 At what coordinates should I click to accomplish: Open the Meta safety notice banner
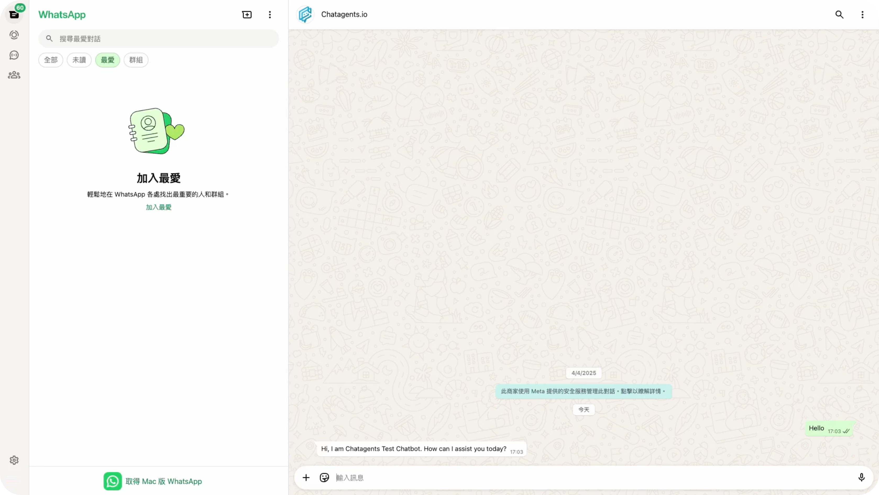[584, 391]
